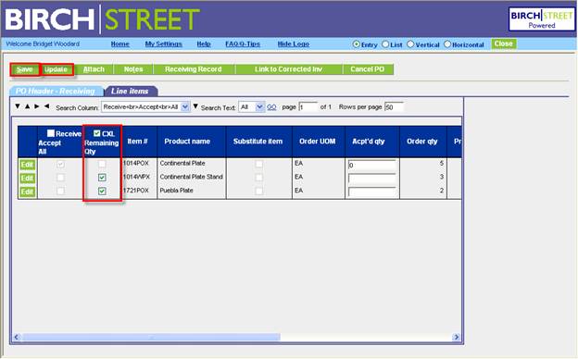578x359 pixels.
Task: Select the Vertical radio button
Action: click(x=410, y=44)
